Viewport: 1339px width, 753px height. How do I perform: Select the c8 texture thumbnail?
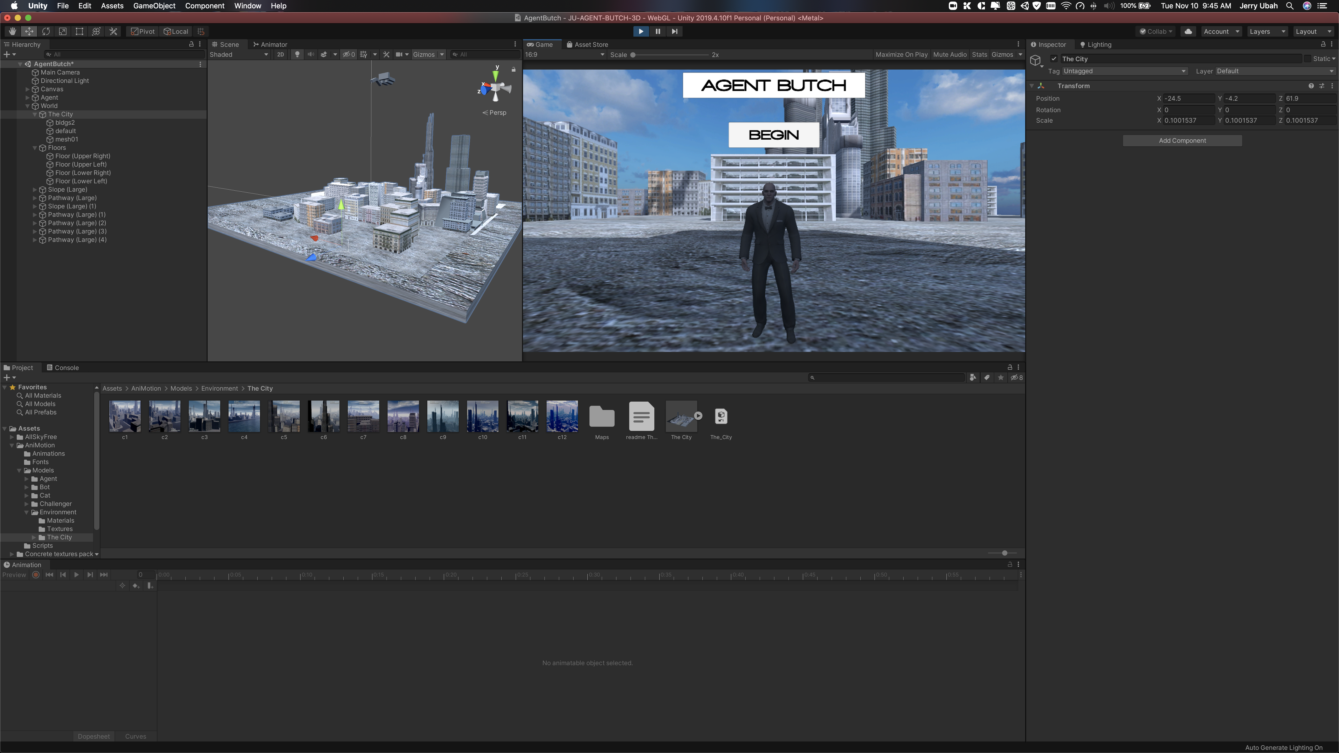point(403,416)
